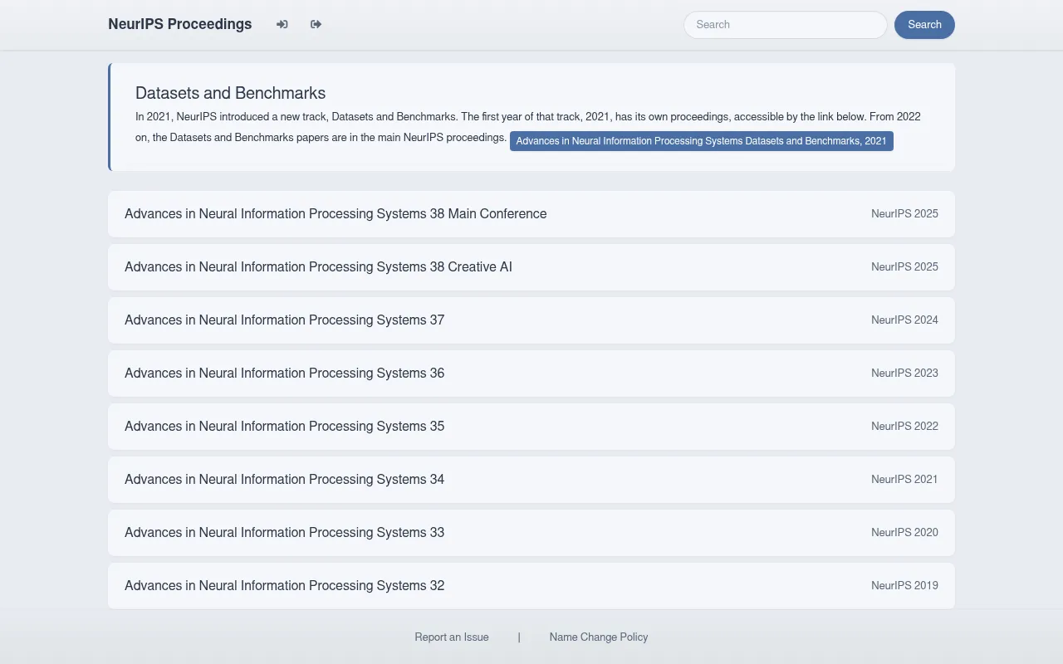Click the sign-out arrow icon
The width and height of the screenshot is (1063, 664).
coord(316,24)
